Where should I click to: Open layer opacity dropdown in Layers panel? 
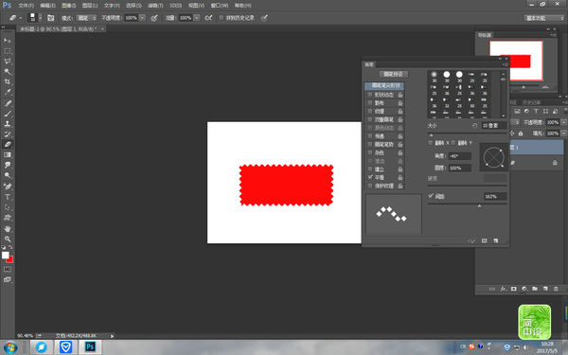(x=563, y=122)
